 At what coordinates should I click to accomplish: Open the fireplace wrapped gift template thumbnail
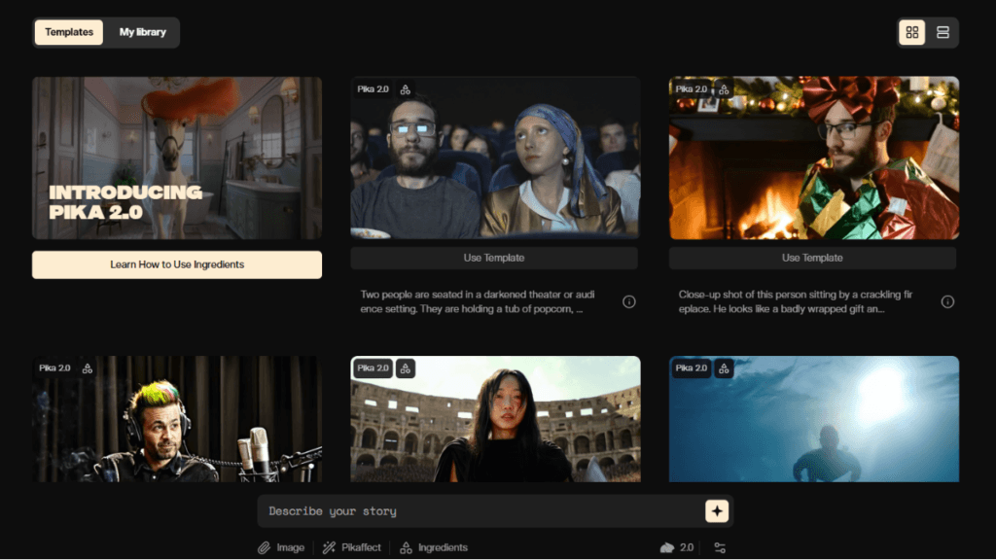pyautogui.click(x=814, y=158)
